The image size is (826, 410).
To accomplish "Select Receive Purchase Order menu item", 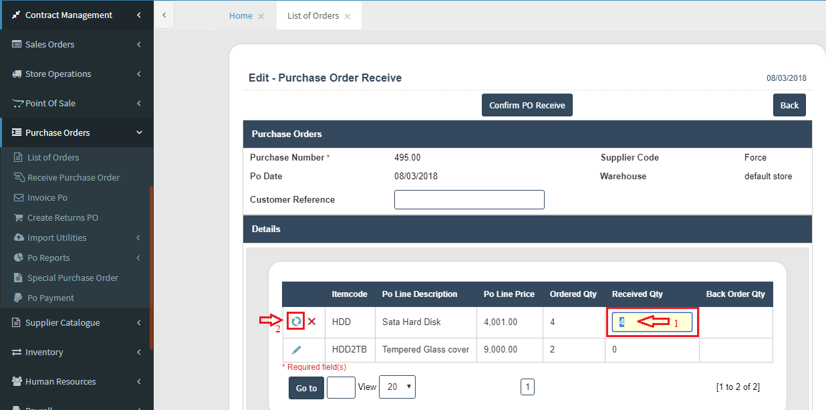I will (x=73, y=177).
